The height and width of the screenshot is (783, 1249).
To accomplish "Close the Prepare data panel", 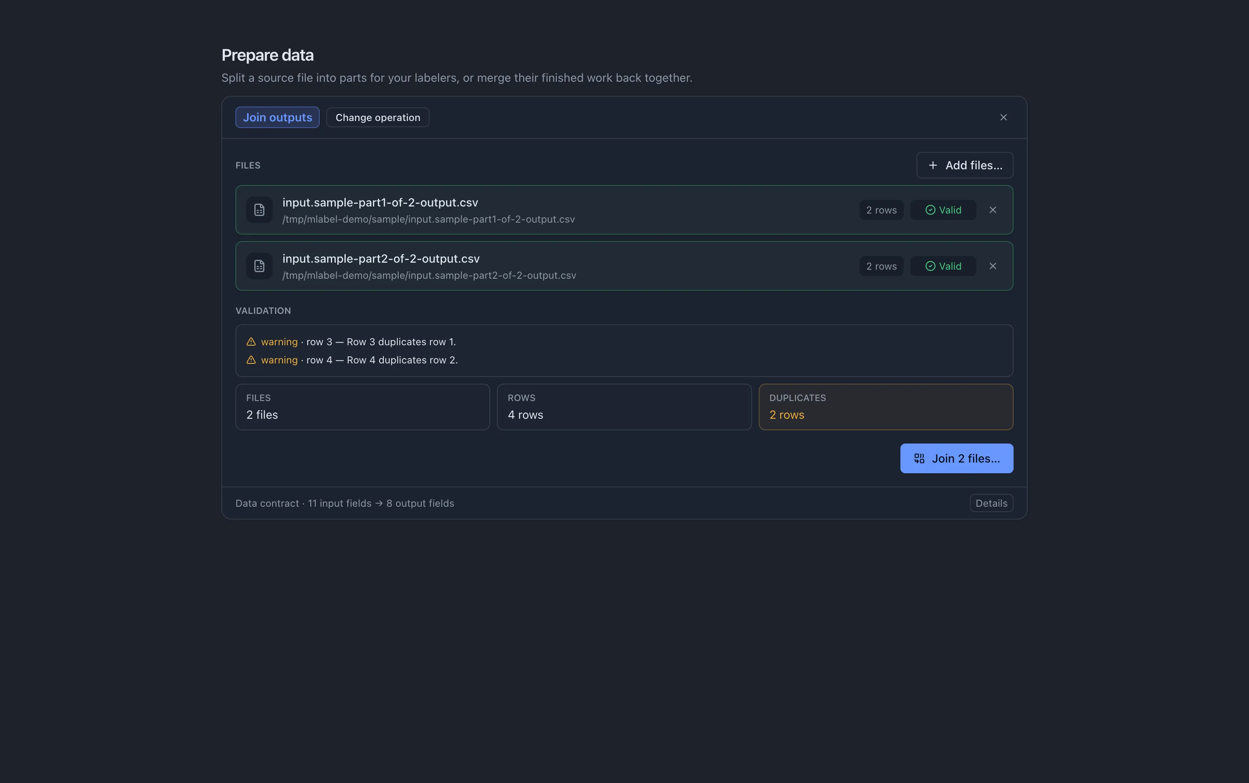I will 1003,118.
